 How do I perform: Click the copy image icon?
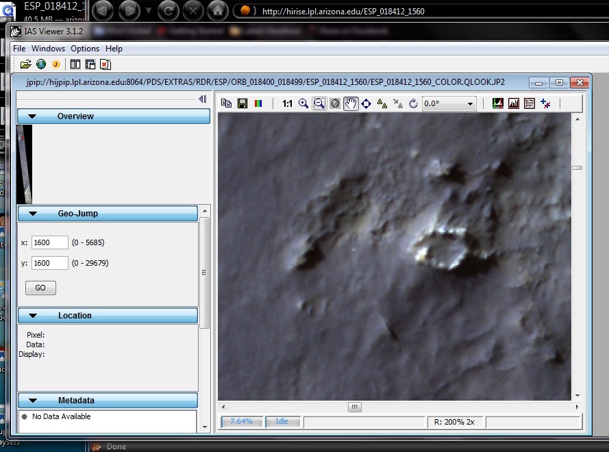click(x=227, y=103)
